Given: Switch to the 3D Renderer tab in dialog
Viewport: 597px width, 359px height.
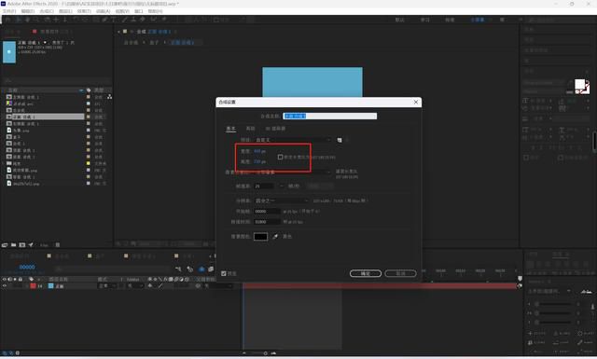Looking at the screenshot, I should pos(275,129).
